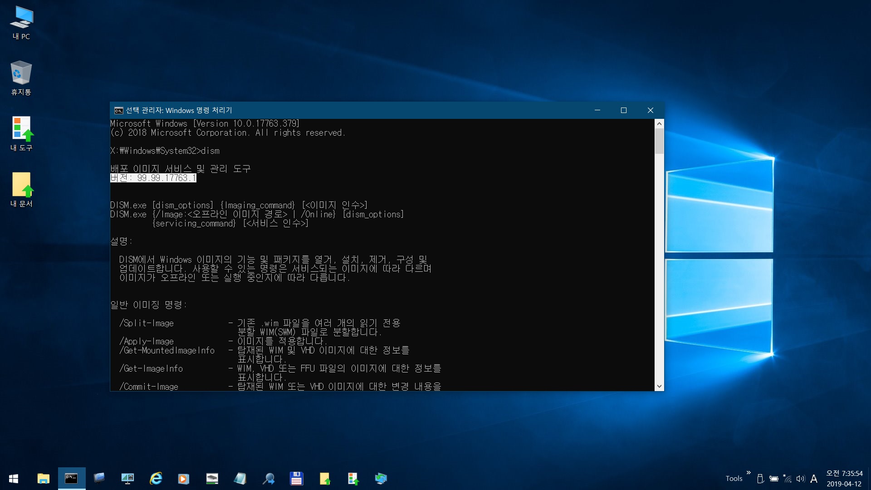The height and width of the screenshot is (490, 871).
Task: Launch Internet Explorer from the taskbar
Action: [156, 479]
